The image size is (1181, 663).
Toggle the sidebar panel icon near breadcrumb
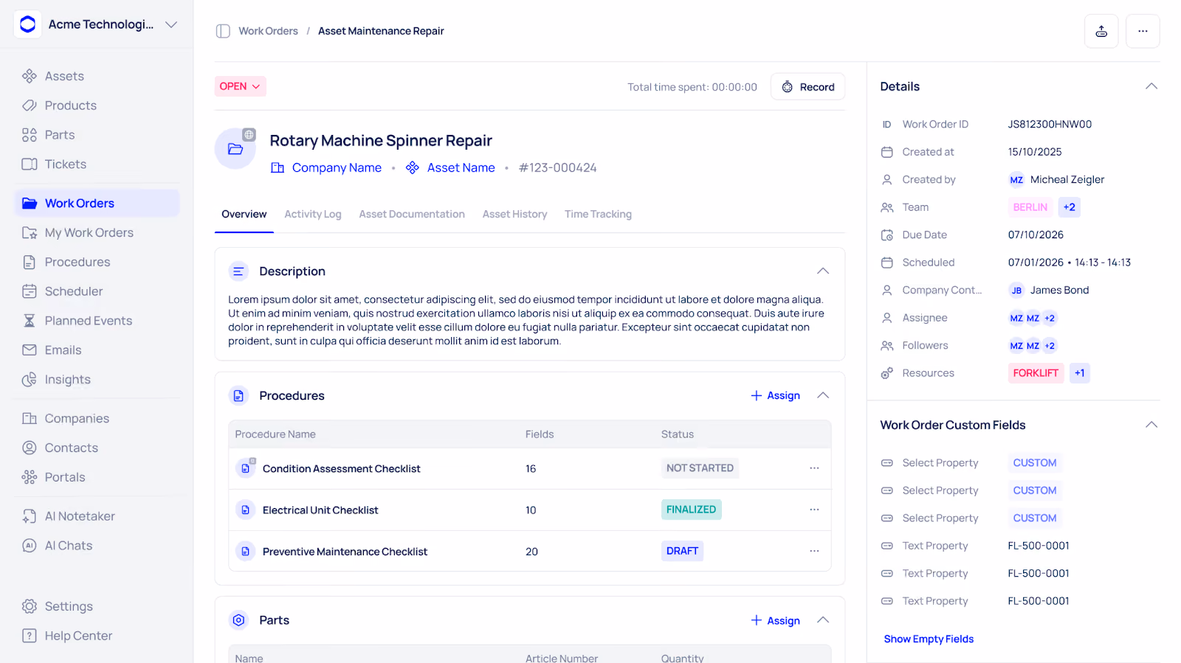point(223,31)
